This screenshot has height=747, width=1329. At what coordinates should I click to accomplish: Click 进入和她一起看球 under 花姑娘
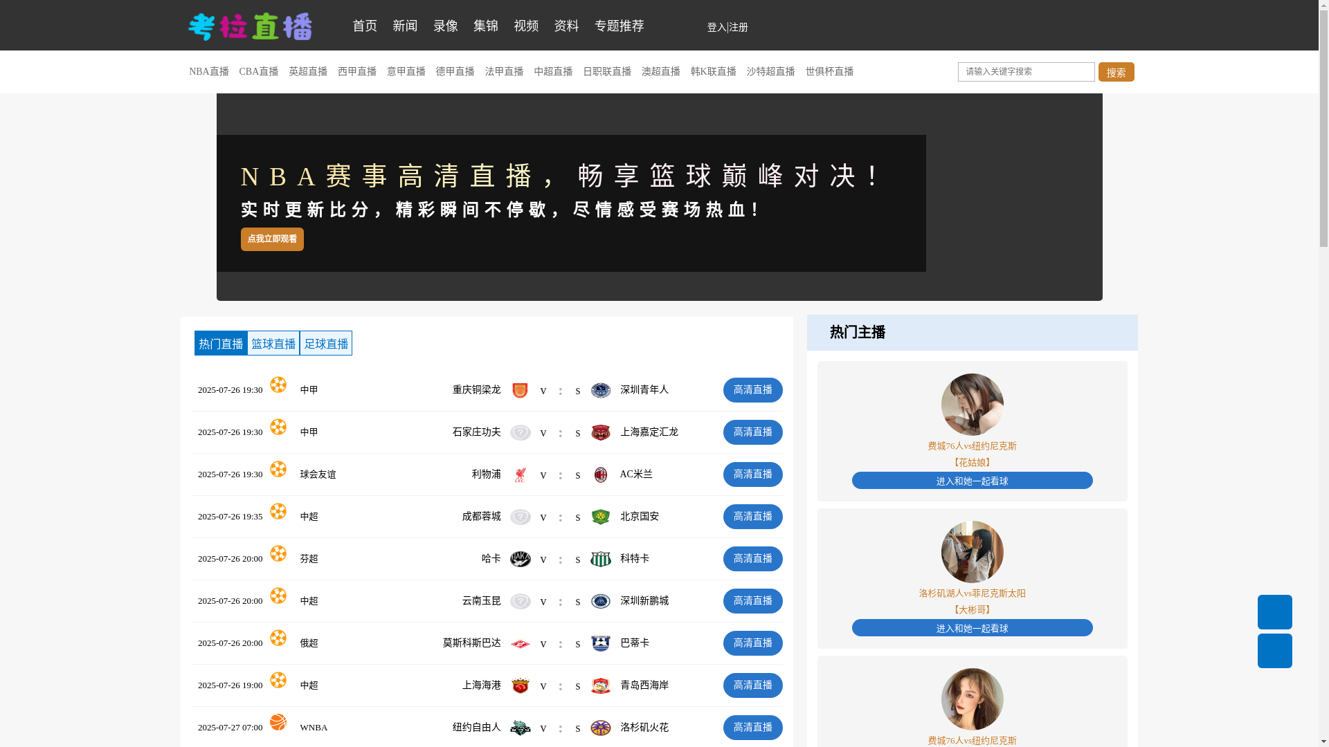coord(973,481)
